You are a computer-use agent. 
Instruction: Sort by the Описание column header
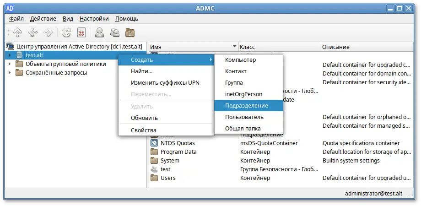coord(367,47)
